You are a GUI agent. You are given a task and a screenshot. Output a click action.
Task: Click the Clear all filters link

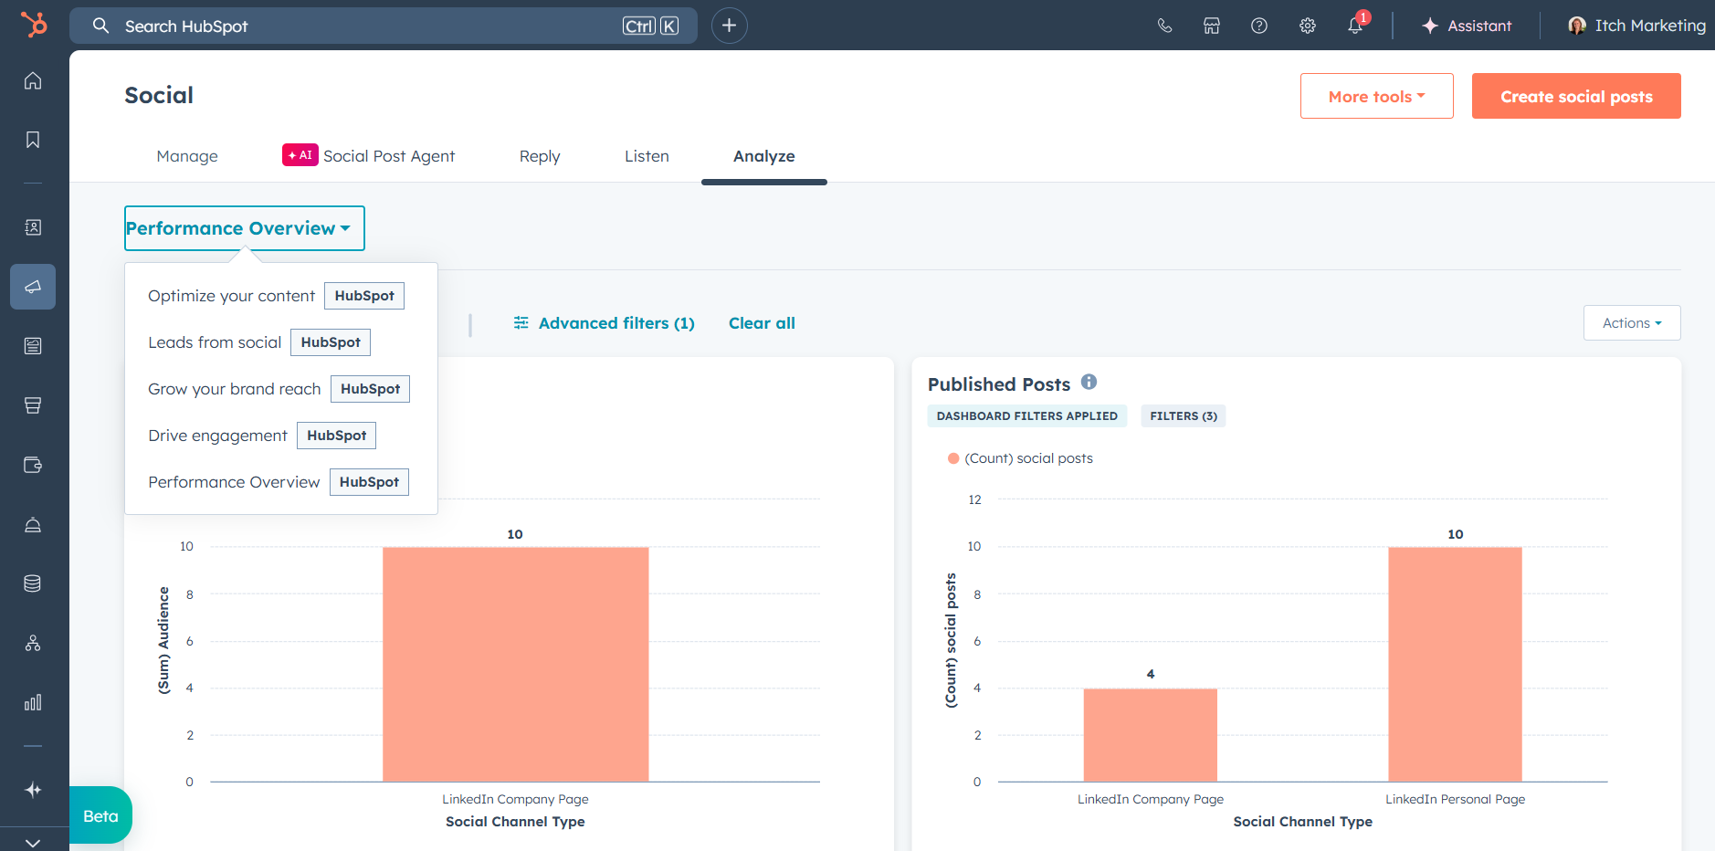click(x=762, y=323)
